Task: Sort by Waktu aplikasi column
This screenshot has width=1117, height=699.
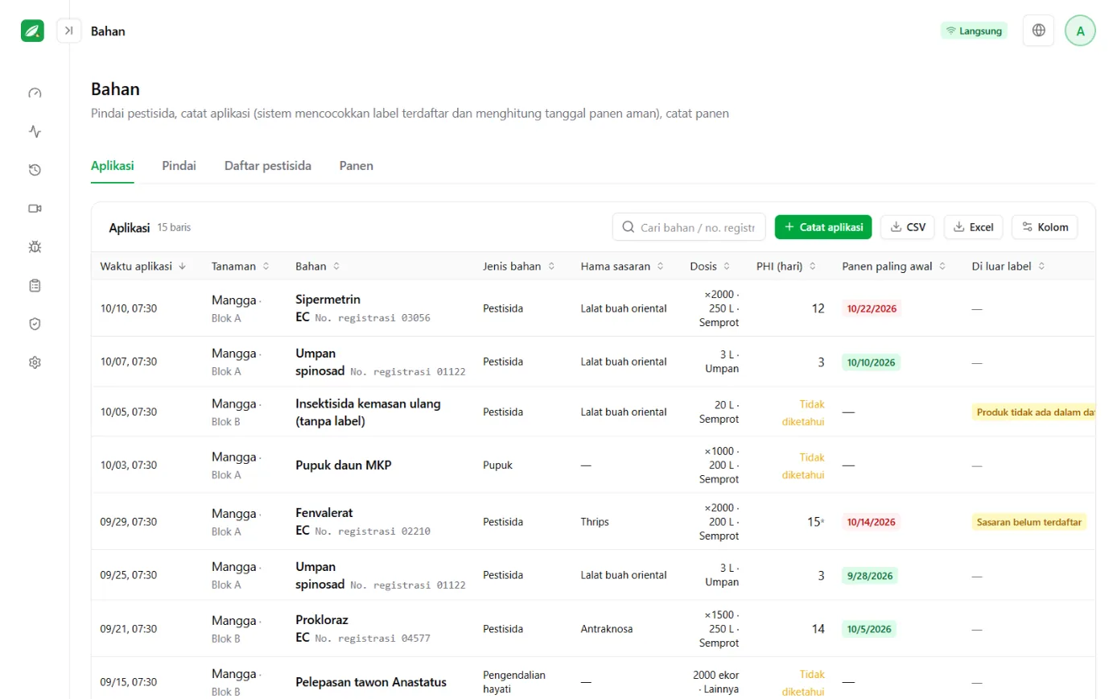Action: click(x=143, y=266)
